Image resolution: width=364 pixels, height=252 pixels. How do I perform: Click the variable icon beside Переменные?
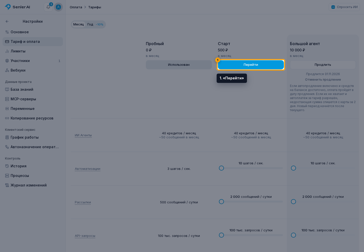[x=7, y=109]
